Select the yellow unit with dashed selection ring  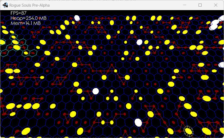click(x=188, y=131)
